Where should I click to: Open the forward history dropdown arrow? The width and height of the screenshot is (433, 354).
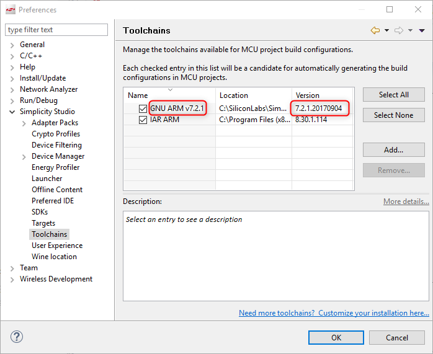pos(410,30)
